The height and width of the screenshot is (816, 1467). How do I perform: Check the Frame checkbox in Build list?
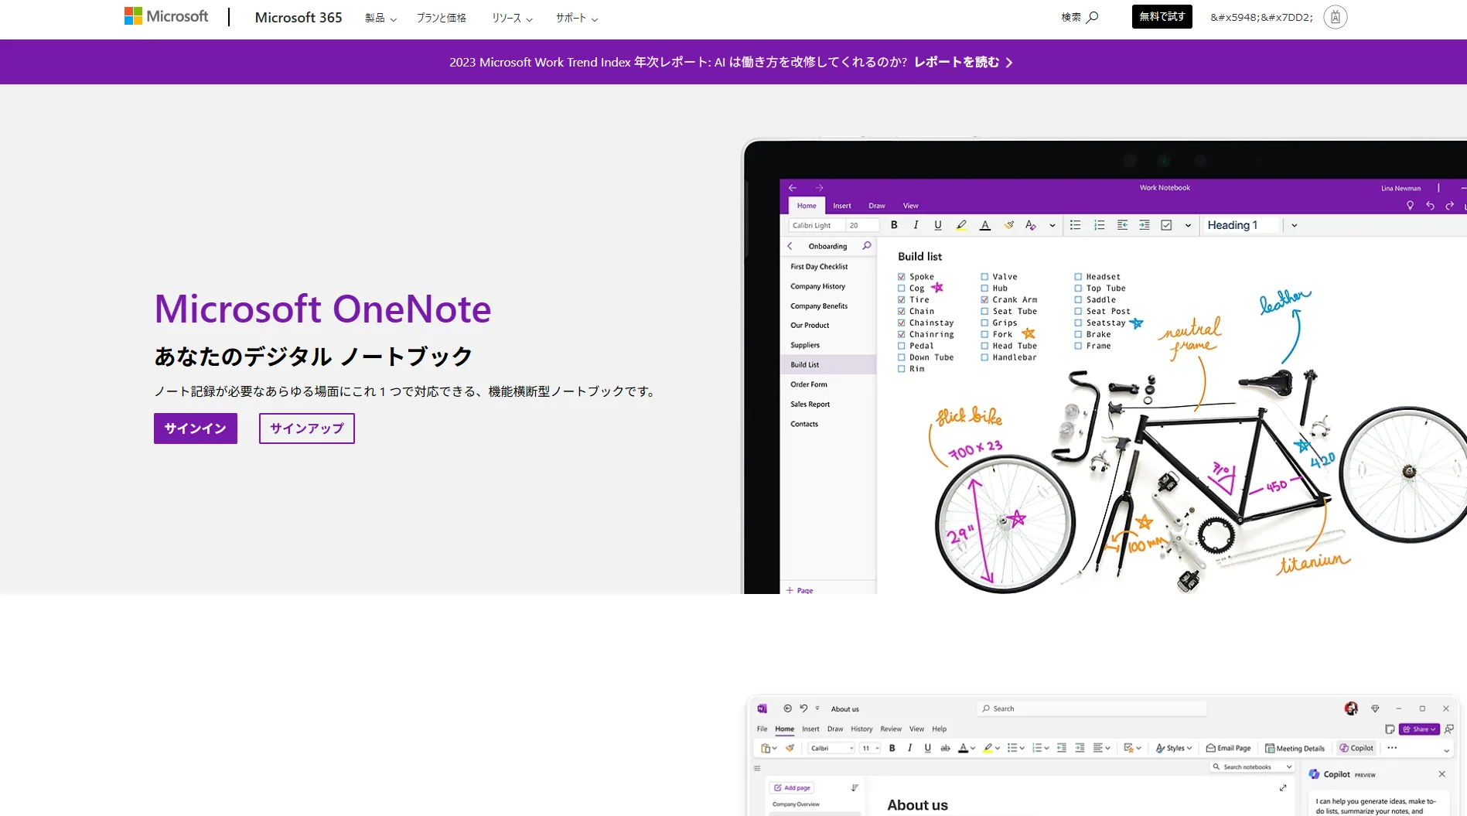pyautogui.click(x=1078, y=346)
